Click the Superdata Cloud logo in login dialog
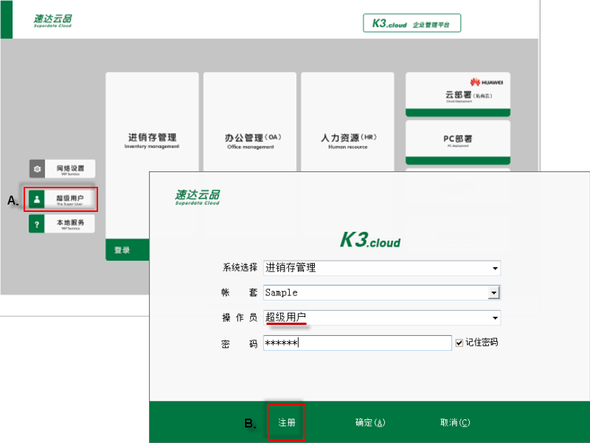Image resolution: width=590 pixels, height=443 pixels. coord(198,197)
